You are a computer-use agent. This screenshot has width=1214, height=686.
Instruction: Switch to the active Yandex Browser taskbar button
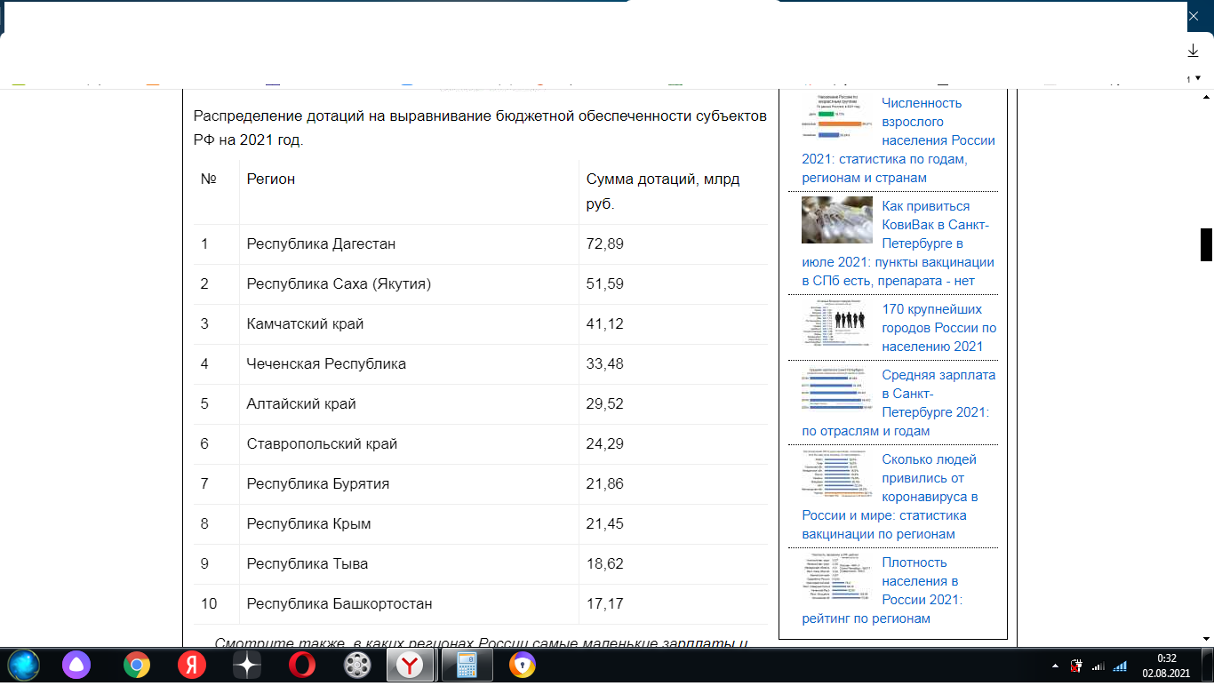410,665
